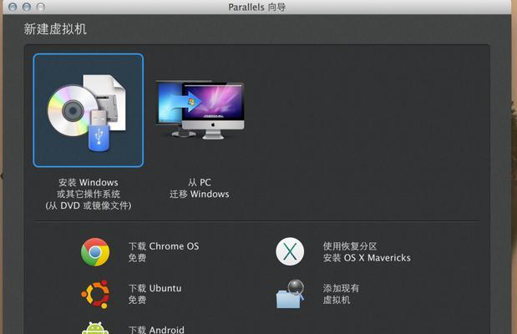Select 使用恢复分区 安装 OS X Mavericks
The image size is (517, 334).
[x=367, y=252]
